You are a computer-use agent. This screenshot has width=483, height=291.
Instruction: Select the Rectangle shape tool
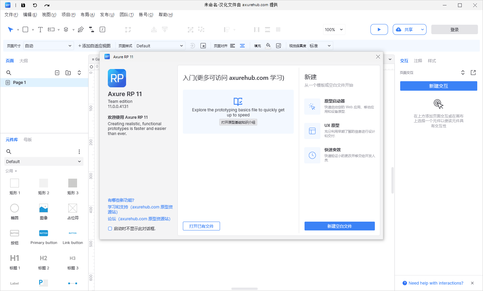click(25, 29)
